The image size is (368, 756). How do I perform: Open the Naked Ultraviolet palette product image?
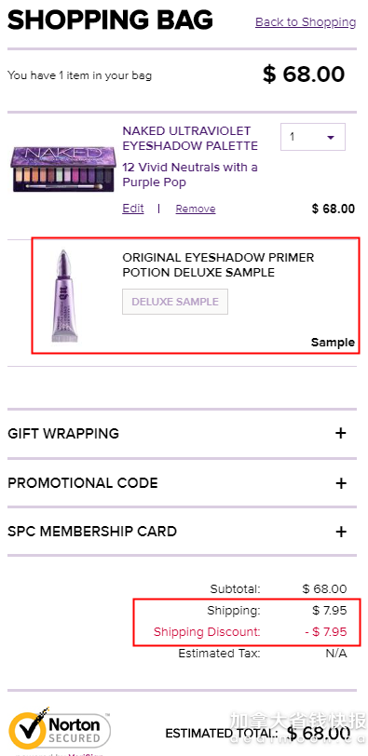click(62, 169)
